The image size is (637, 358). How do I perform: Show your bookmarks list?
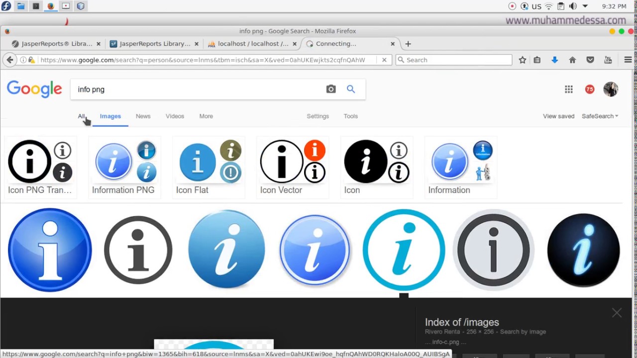click(x=537, y=60)
